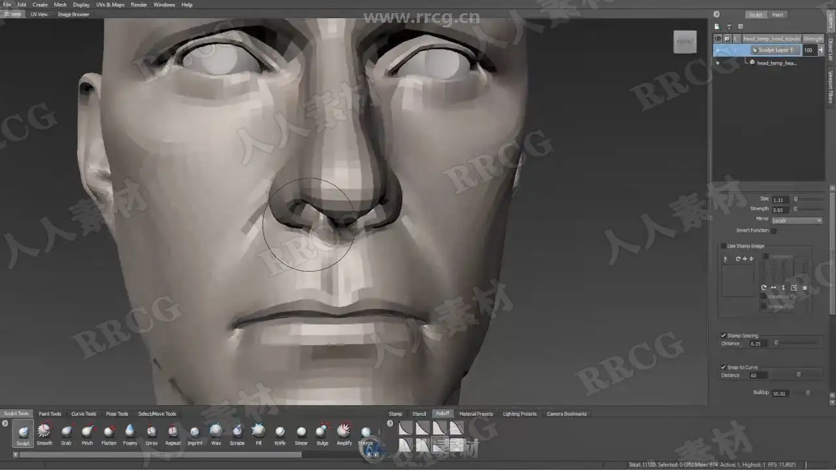Image resolution: width=836 pixels, height=470 pixels.
Task: Select the Wax sculpt tool
Action: 216,433
